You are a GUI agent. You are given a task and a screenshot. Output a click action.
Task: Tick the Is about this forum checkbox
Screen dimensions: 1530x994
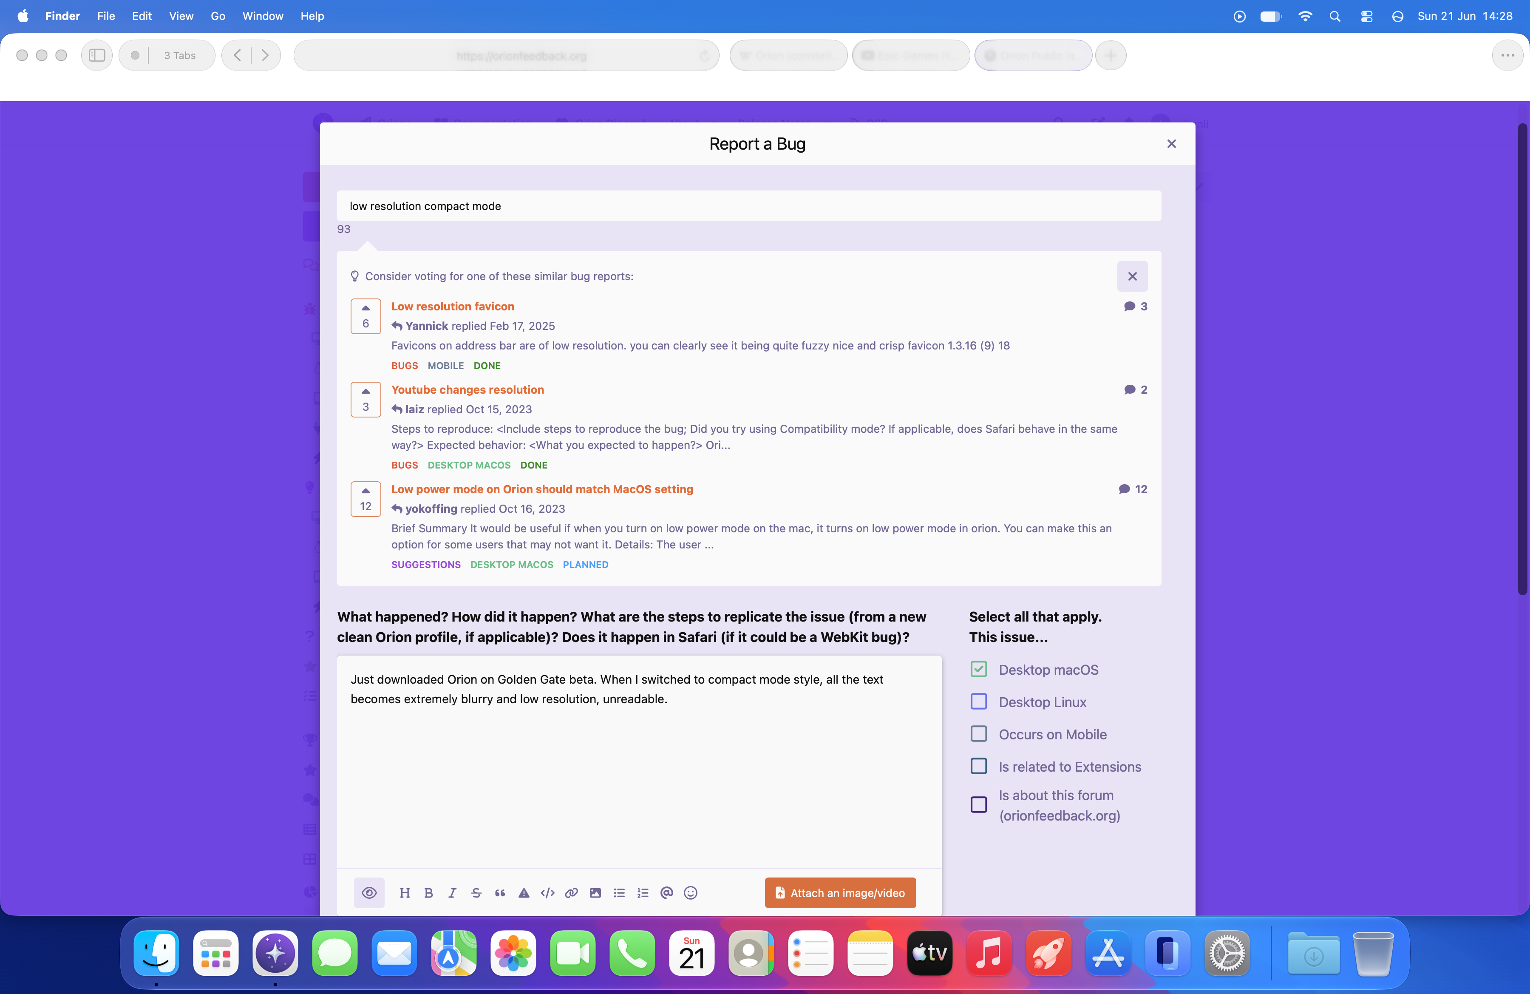coord(978,804)
